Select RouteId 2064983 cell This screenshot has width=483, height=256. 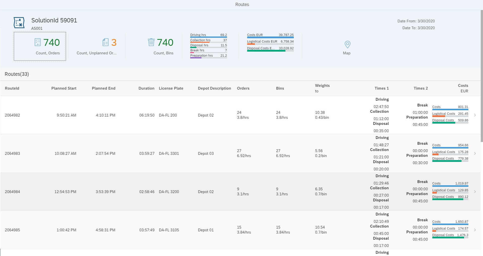[x=12, y=154]
